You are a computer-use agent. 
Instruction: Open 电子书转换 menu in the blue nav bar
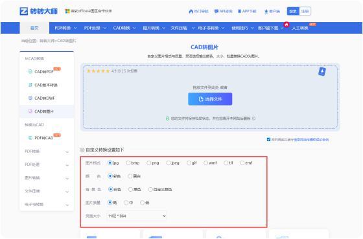click(x=211, y=28)
